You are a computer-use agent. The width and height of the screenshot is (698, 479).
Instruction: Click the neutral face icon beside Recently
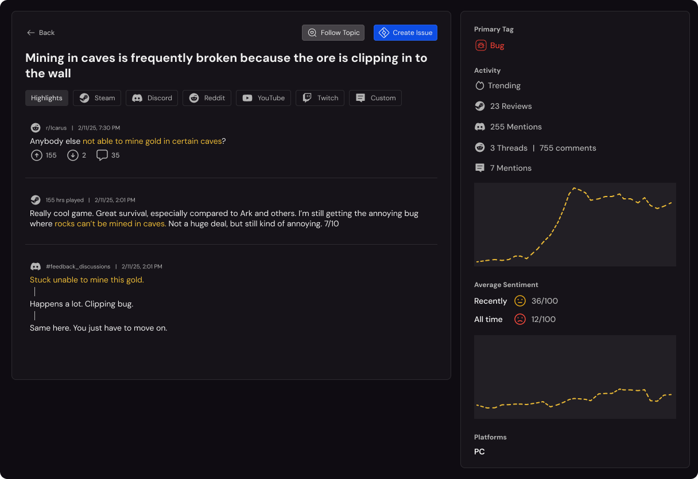[x=520, y=301]
